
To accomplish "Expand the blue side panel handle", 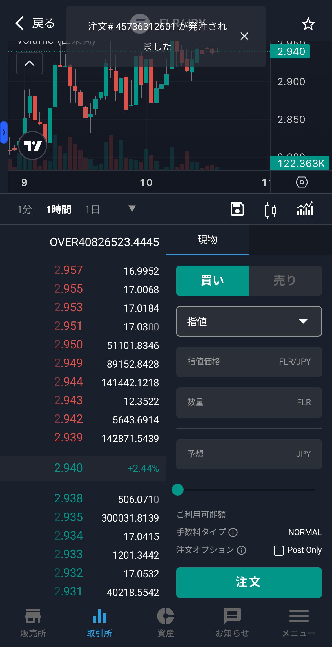I will [x=4, y=132].
